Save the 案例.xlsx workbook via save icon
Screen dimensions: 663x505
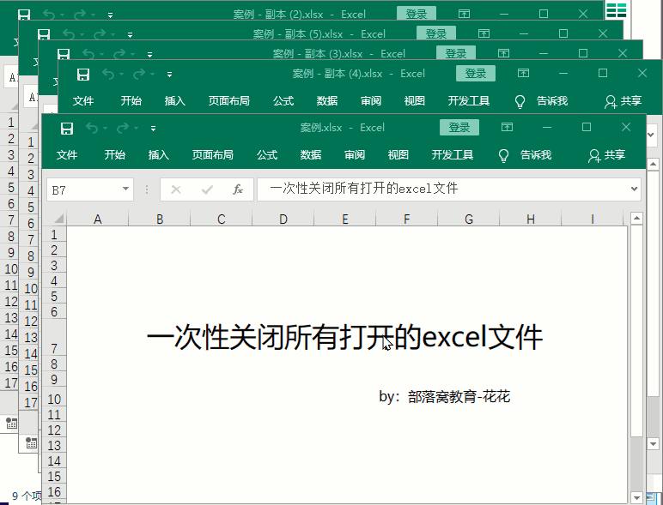tap(67, 128)
